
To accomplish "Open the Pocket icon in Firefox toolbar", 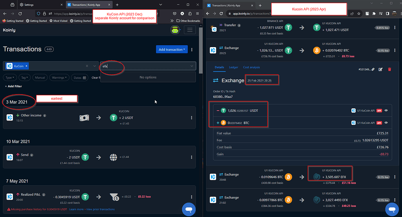I will pos(174,14).
